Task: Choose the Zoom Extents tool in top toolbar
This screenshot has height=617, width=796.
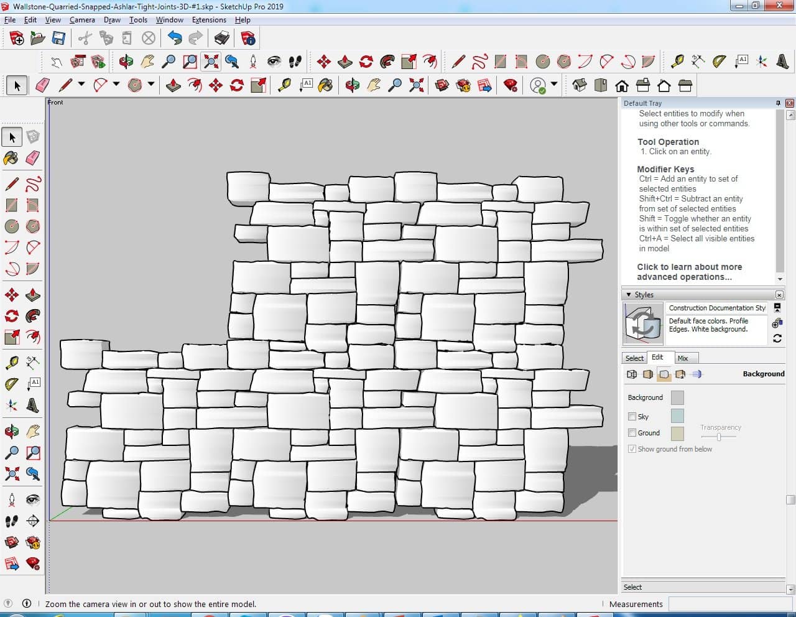Action: point(211,61)
